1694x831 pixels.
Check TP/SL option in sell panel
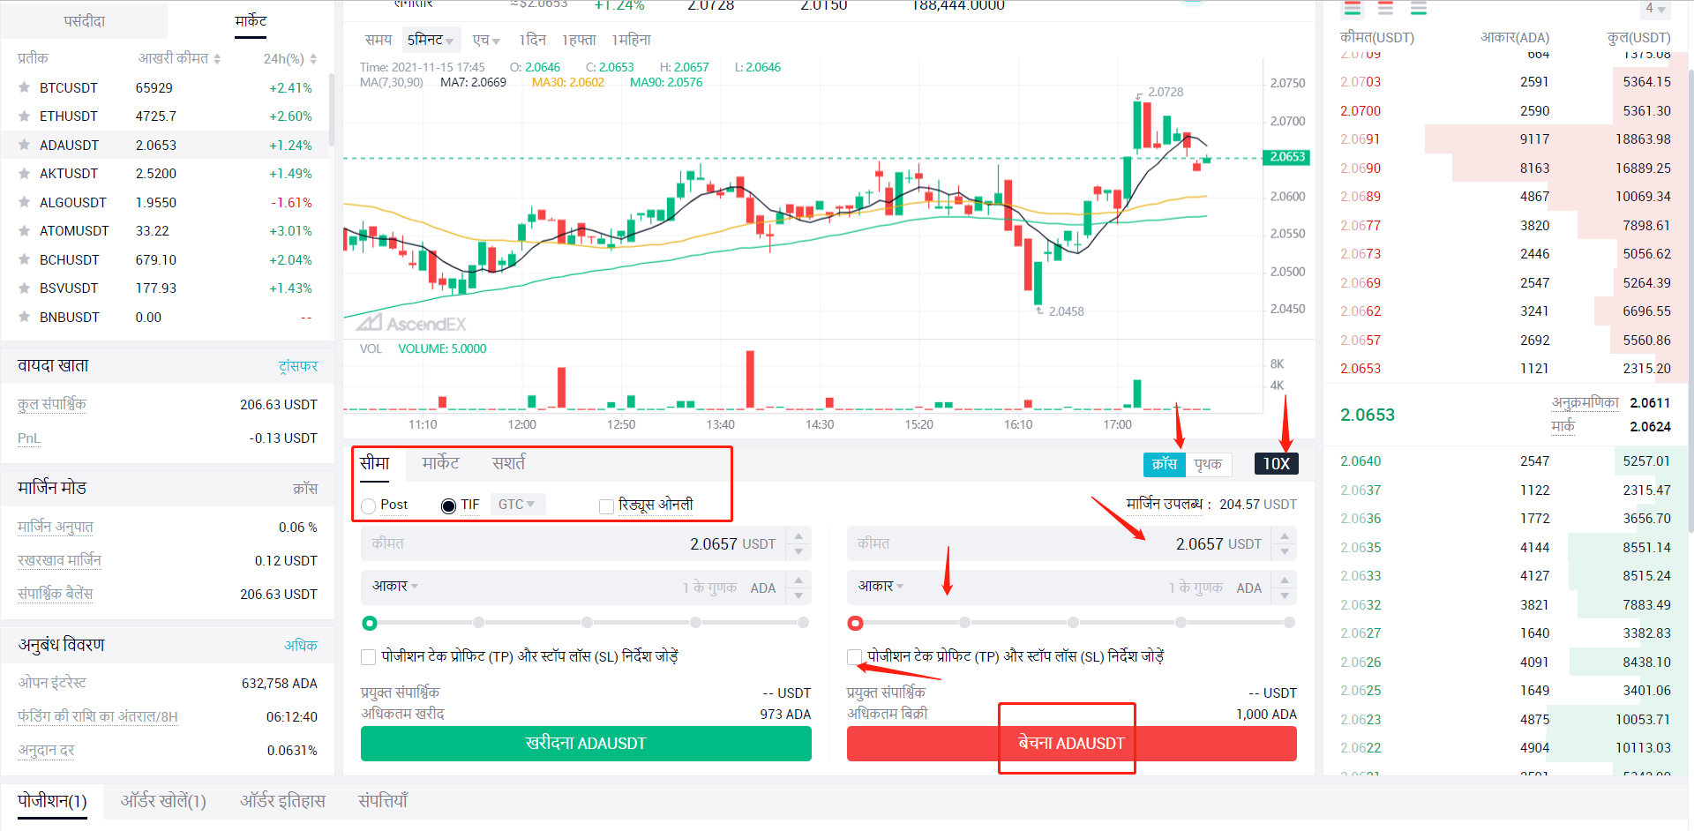[x=854, y=656]
